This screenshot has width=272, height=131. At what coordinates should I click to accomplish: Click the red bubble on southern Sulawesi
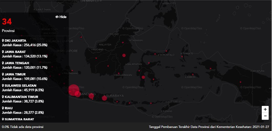143,77
